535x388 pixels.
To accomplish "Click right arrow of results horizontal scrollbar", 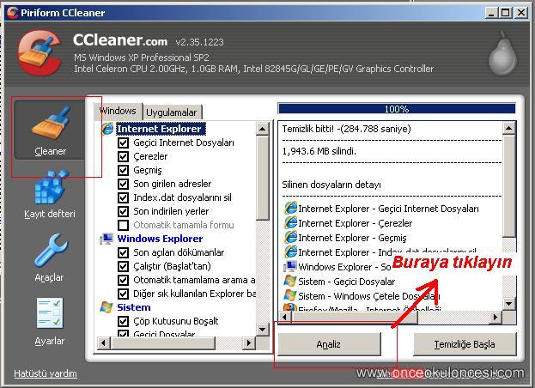I will pos(495,317).
